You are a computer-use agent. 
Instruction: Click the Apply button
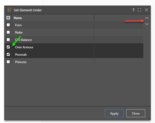[x=114, y=113]
